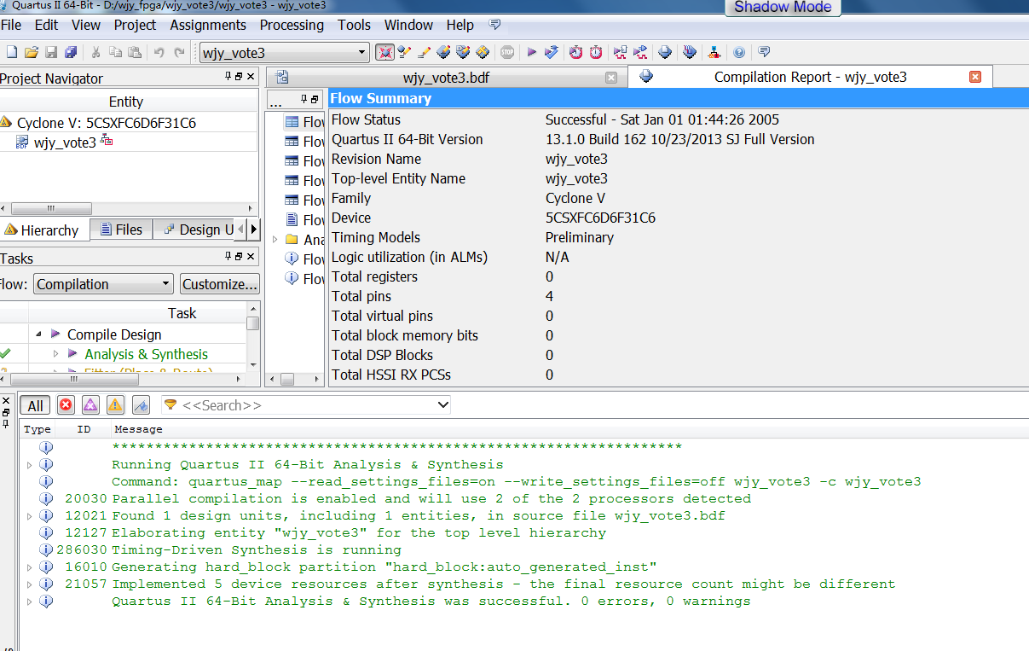Click the Copy toolbar icon
Screen dimensions: 1029x651
[x=116, y=53]
